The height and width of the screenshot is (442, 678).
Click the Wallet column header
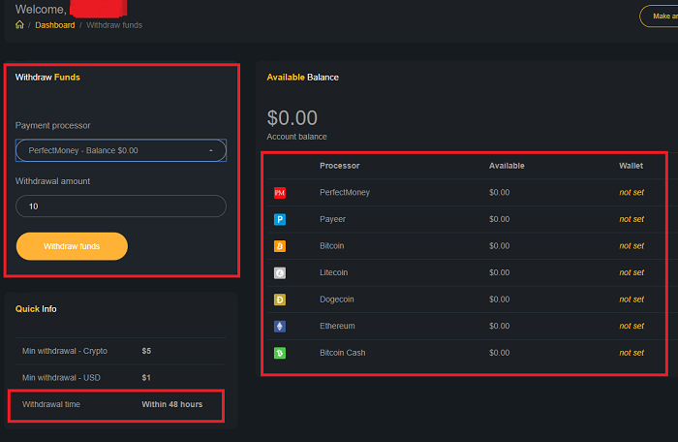click(x=631, y=166)
